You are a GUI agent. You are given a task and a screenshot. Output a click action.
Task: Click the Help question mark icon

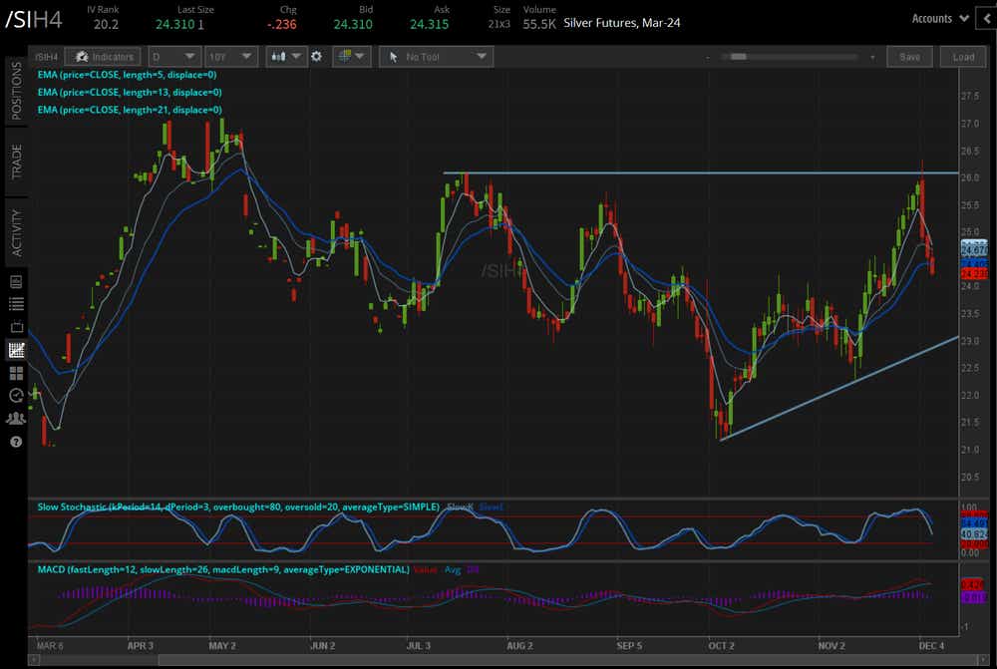(x=14, y=442)
